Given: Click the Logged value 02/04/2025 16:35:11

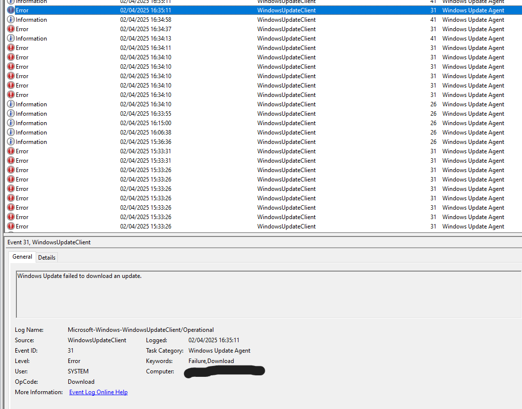Looking at the screenshot, I should (x=214, y=340).
